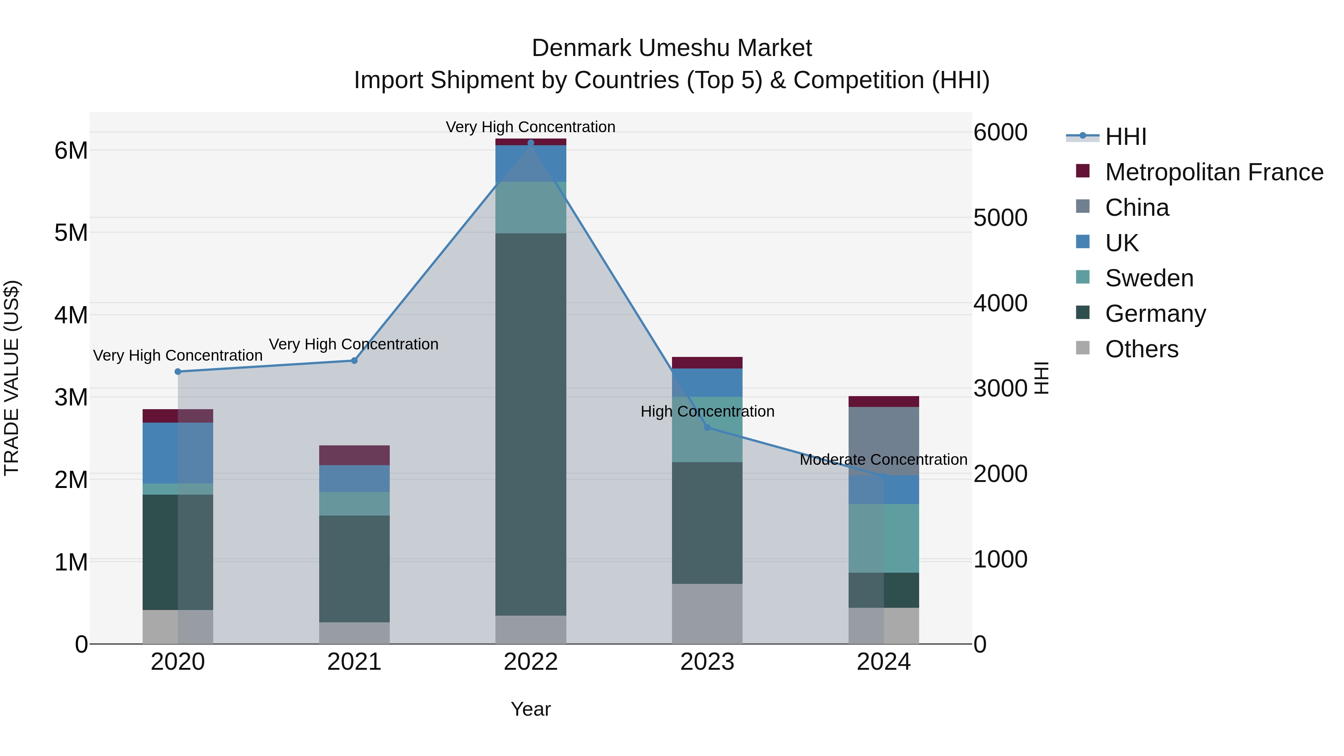Click the chart title 'Denmark Umeshu Market'
The height and width of the screenshot is (756, 1344).
click(672, 48)
